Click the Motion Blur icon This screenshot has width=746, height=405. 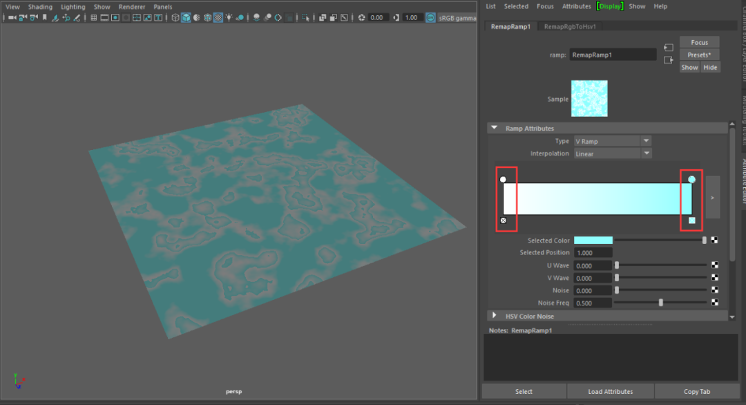(268, 17)
